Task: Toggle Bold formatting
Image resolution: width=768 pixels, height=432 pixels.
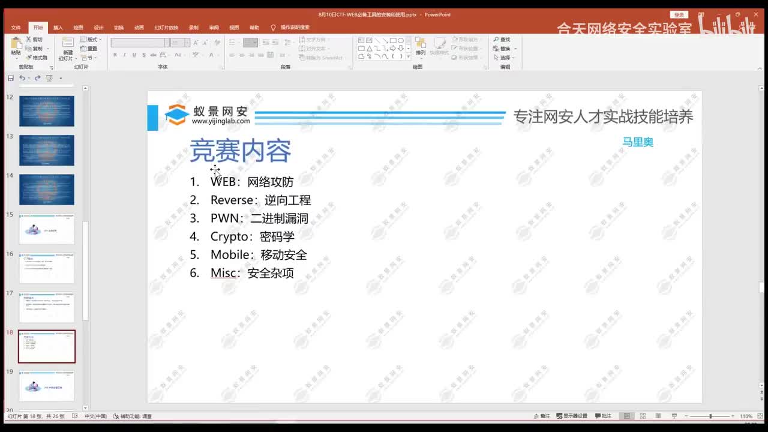Action: [115, 55]
